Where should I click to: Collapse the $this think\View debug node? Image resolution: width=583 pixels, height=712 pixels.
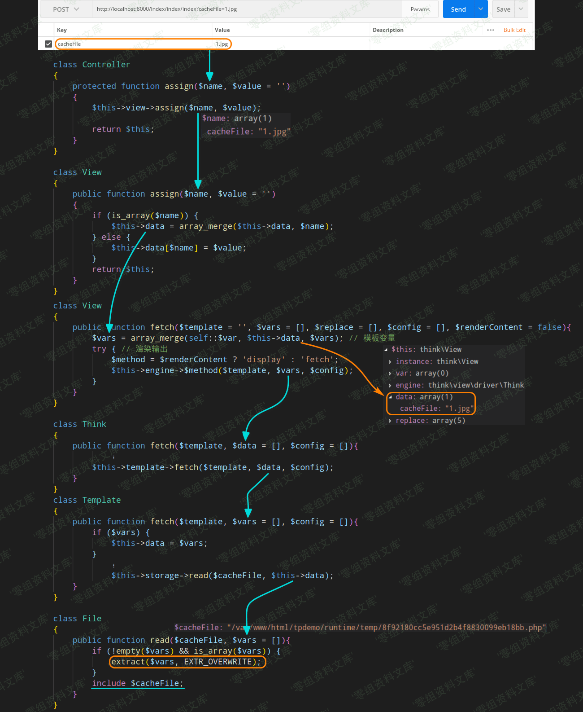(x=386, y=350)
